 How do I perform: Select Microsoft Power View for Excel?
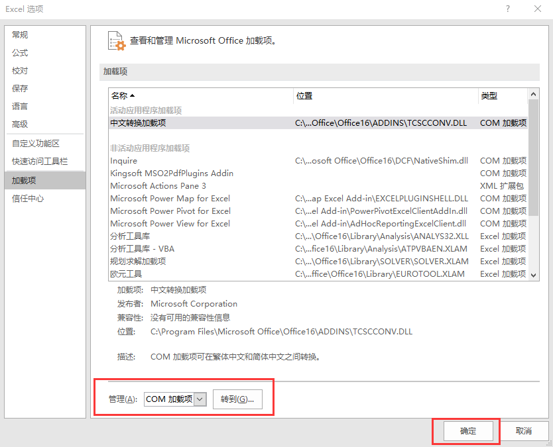318,224
